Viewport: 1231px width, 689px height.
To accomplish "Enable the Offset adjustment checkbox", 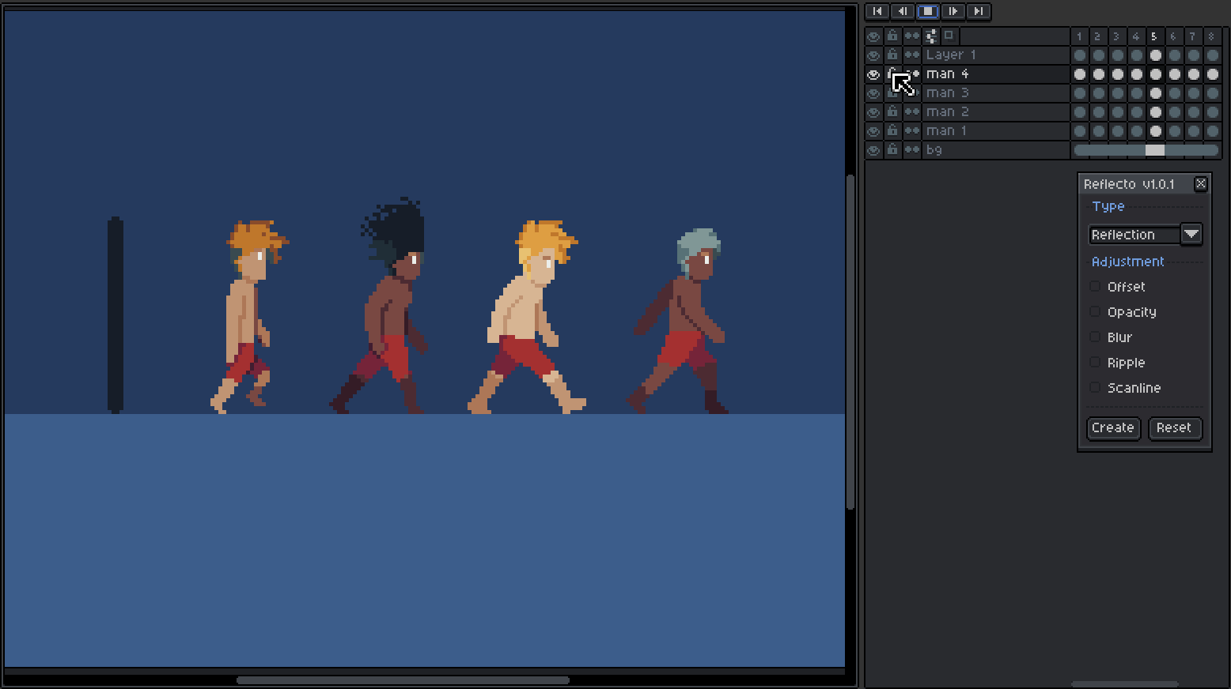I will pyautogui.click(x=1095, y=286).
